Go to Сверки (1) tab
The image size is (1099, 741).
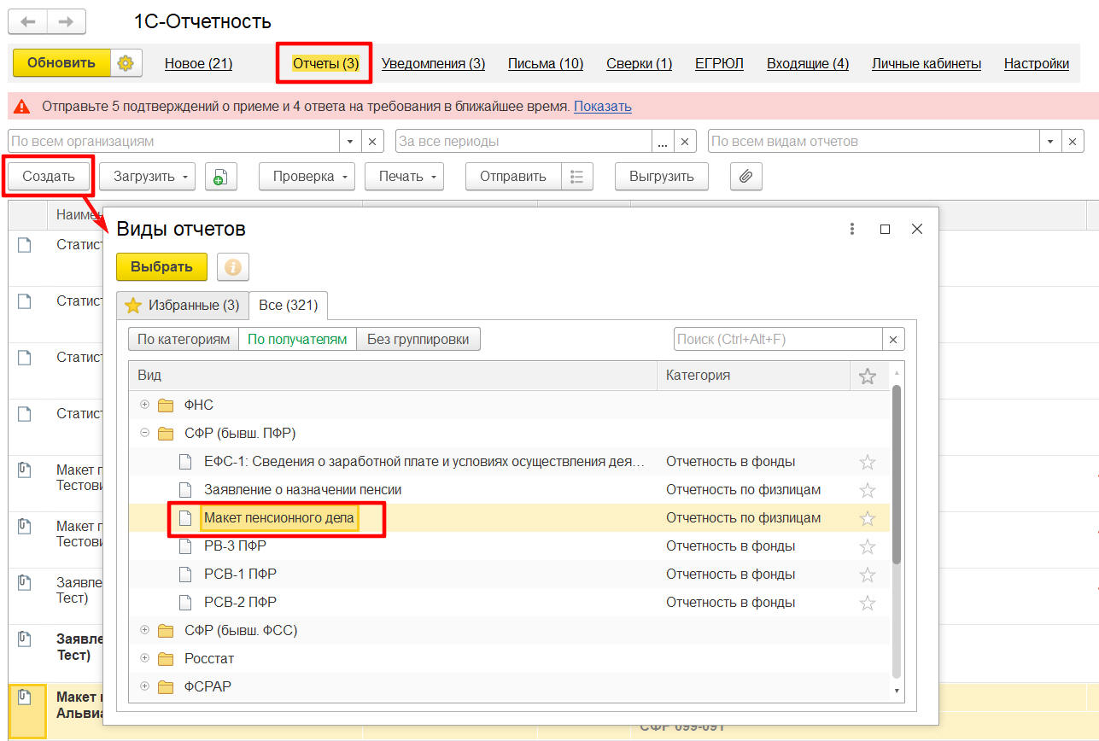(x=640, y=63)
